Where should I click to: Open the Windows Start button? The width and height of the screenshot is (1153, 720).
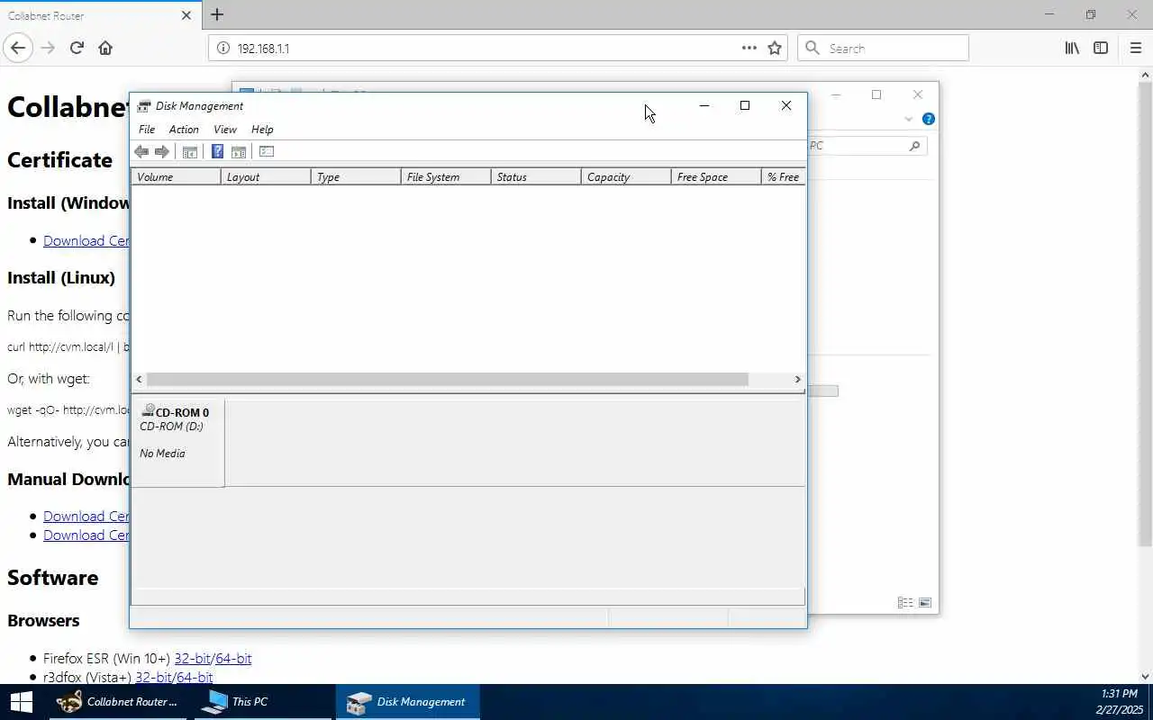click(x=21, y=702)
